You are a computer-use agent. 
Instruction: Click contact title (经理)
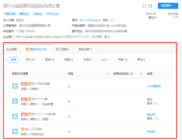click(x=45, y=119)
